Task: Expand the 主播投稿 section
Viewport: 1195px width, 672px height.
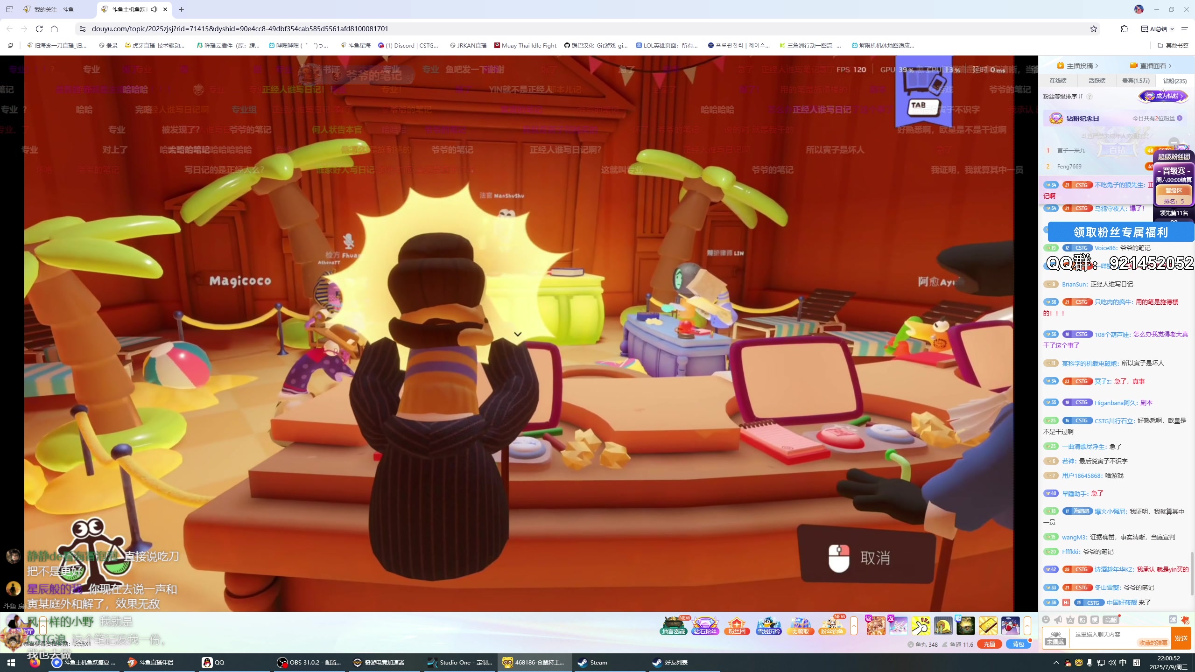Action: pyautogui.click(x=1077, y=66)
